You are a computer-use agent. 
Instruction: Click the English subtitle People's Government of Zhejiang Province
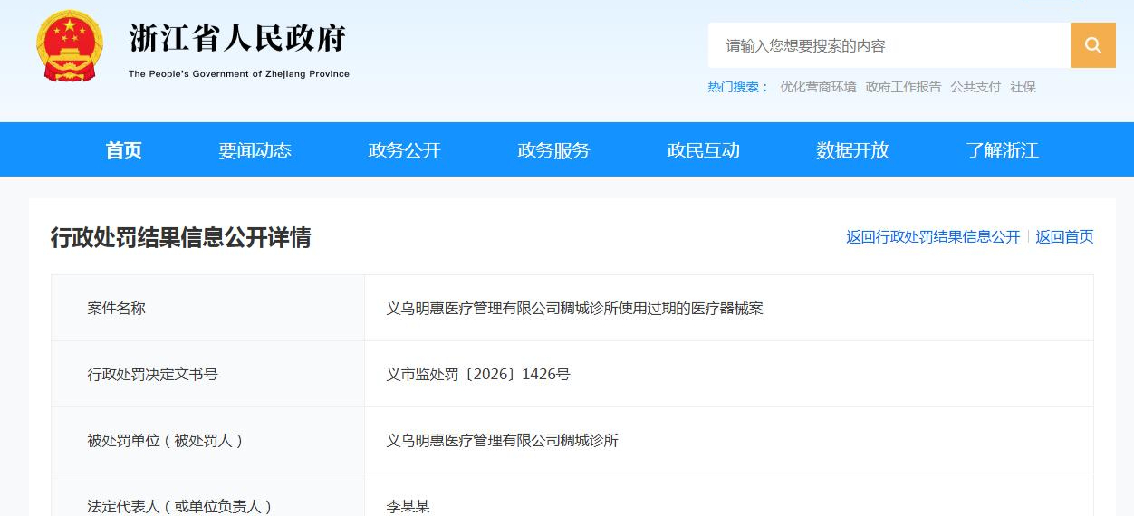tap(239, 74)
